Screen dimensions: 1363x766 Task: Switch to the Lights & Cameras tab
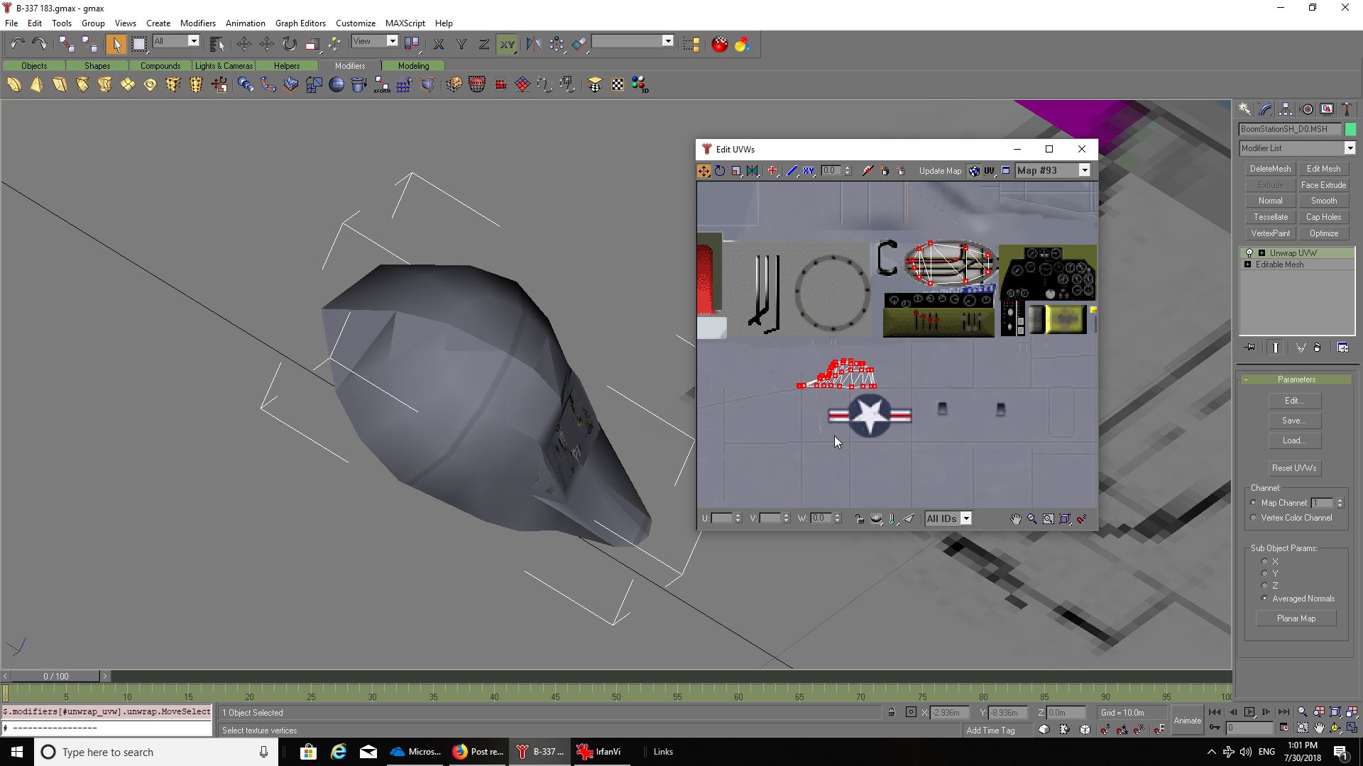pos(224,65)
